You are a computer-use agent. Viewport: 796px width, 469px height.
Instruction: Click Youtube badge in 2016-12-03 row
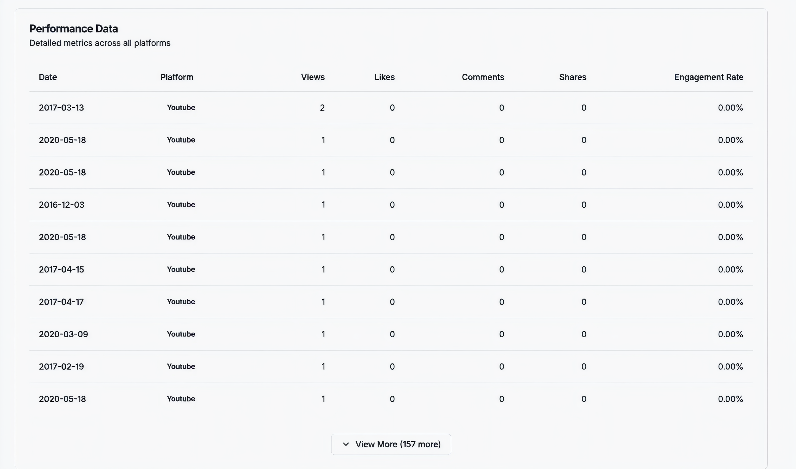click(181, 205)
